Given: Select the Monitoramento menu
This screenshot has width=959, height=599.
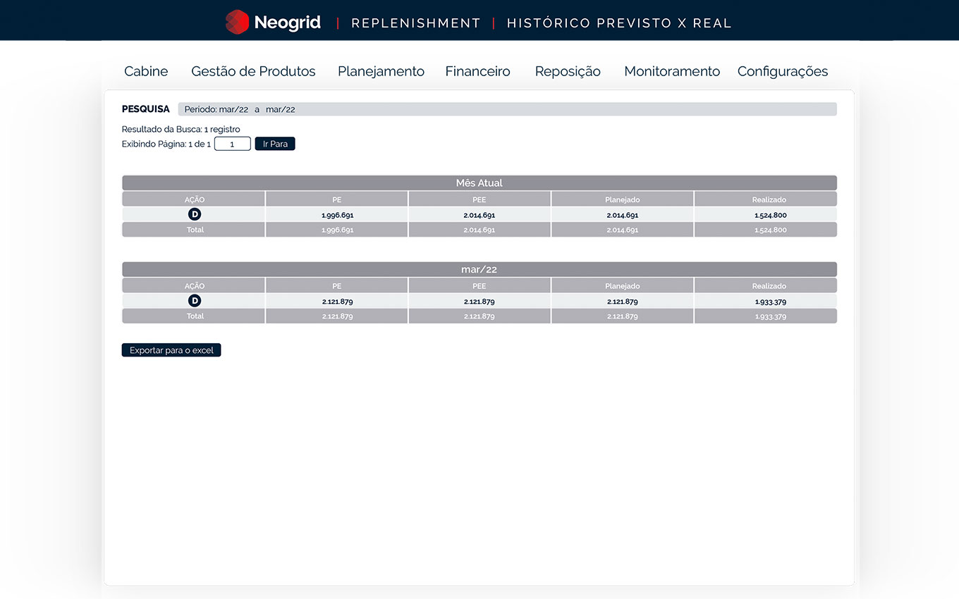Looking at the screenshot, I should [672, 71].
